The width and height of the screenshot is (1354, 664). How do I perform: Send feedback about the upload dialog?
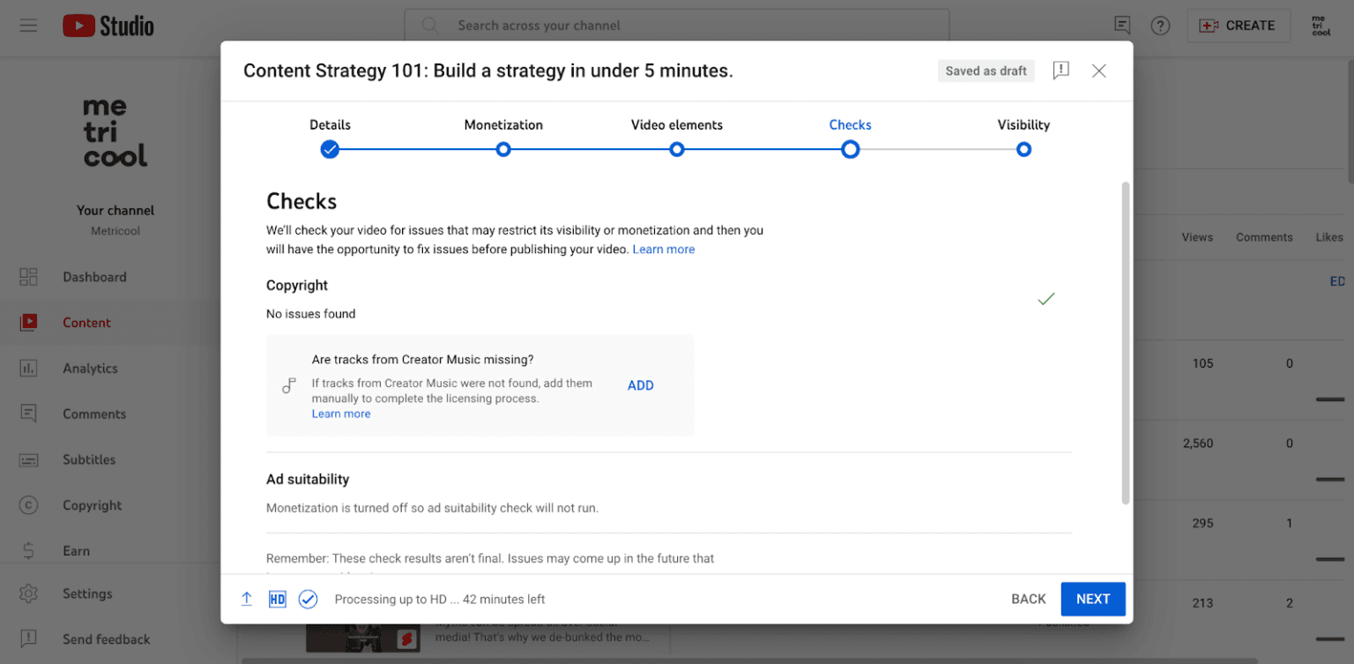[1060, 71]
